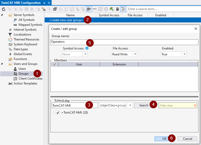Click the Enabled column header

click(x=161, y=15)
